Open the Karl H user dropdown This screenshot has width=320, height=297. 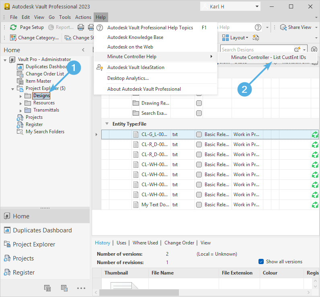[257, 6]
